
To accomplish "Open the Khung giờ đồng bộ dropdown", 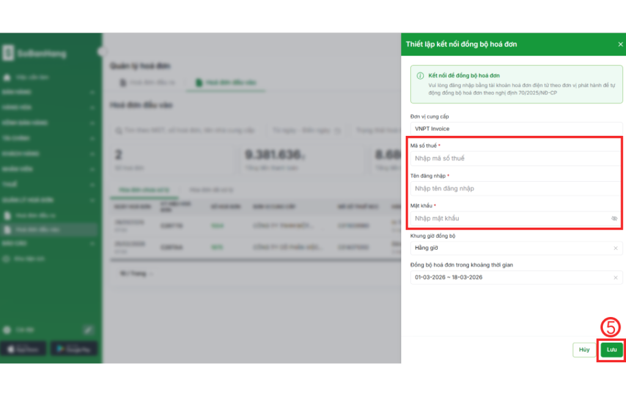I will pos(510,248).
